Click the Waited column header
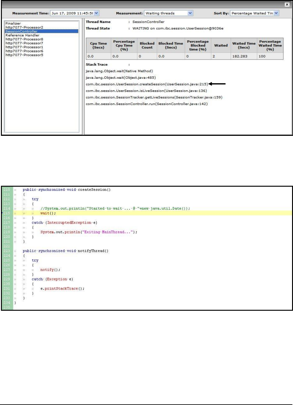 tap(221, 45)
